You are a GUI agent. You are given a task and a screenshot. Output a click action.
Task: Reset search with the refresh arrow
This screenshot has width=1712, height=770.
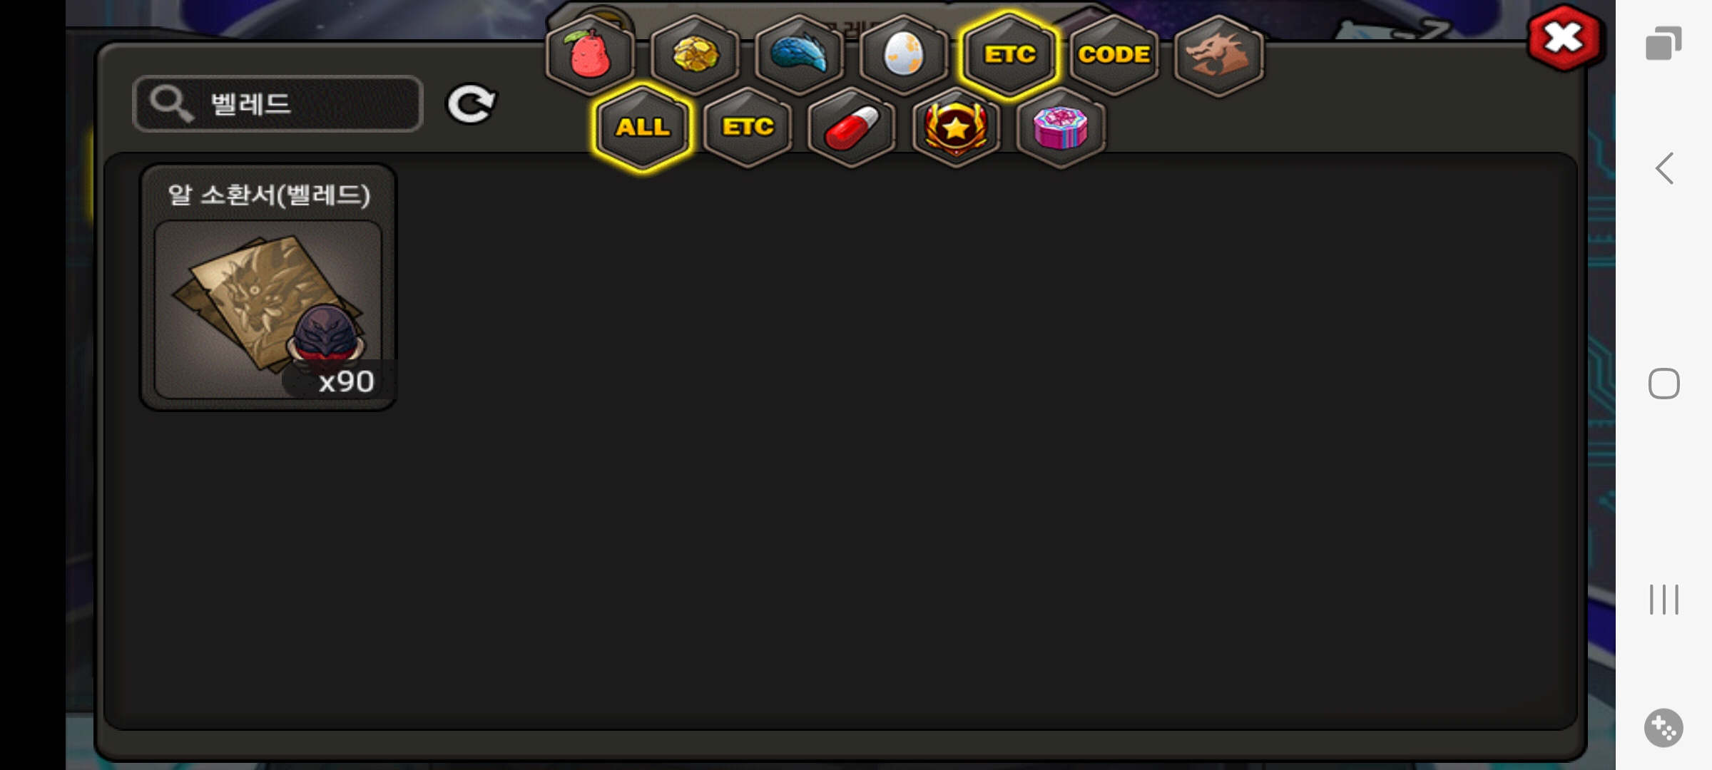coord(471,105)
